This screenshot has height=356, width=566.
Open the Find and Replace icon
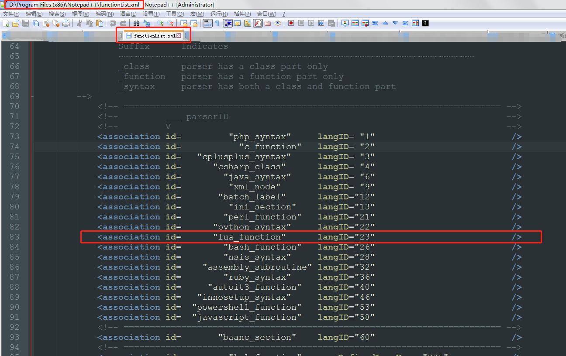click(x=147, y=23)
